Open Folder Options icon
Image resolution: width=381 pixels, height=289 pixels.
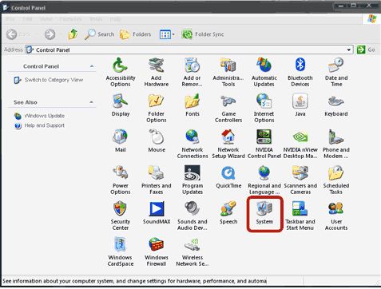tap(157, 108)
